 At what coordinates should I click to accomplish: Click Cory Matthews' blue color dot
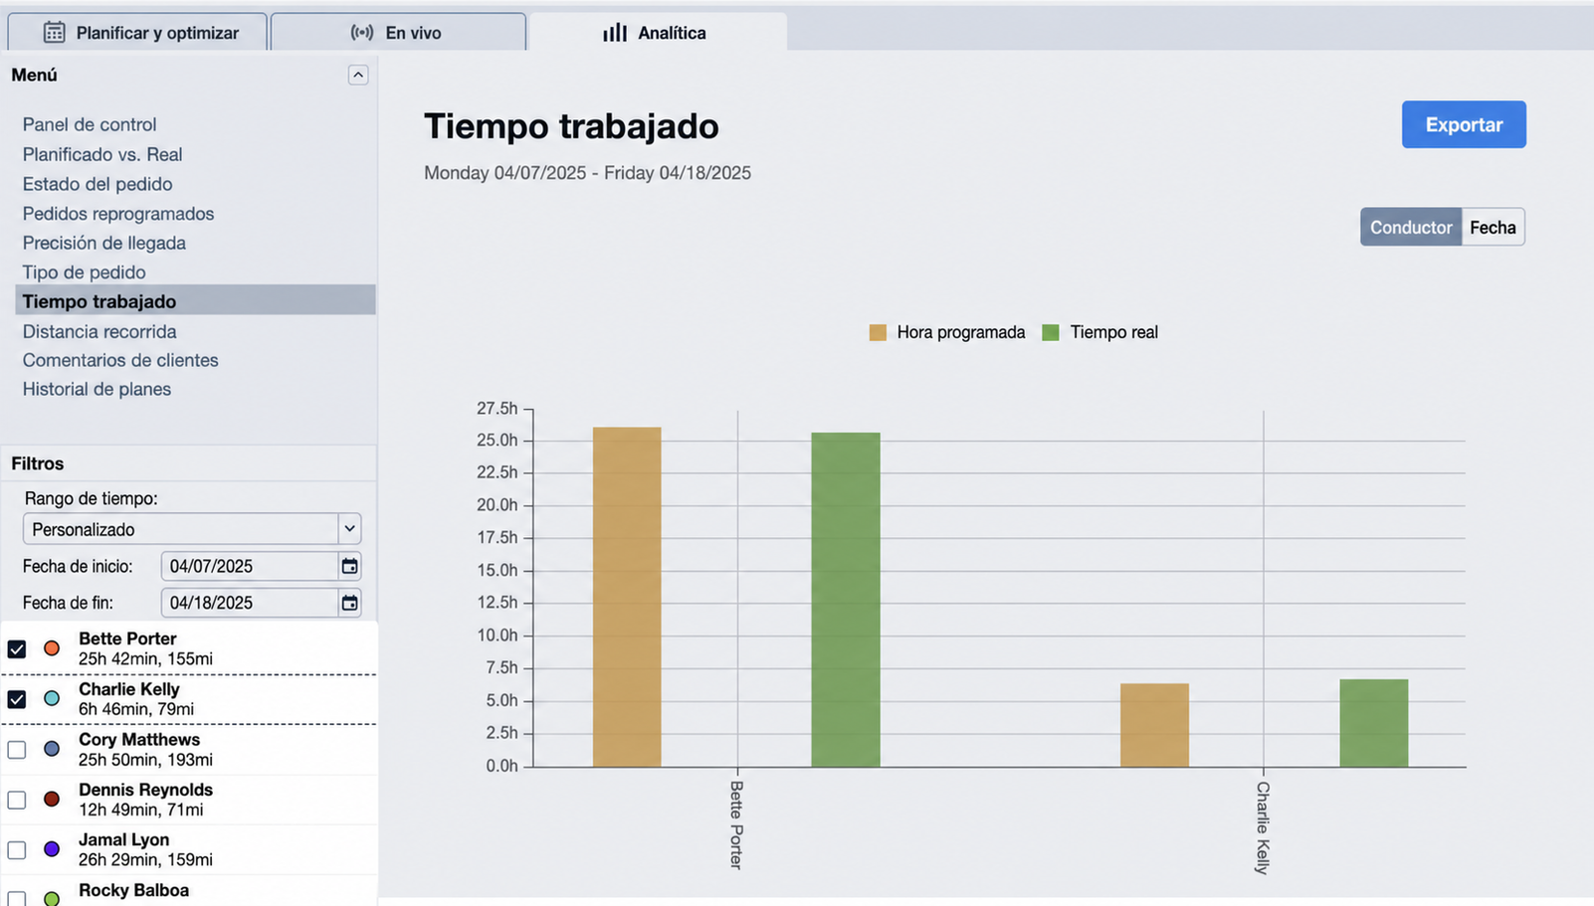coord(52,749)
